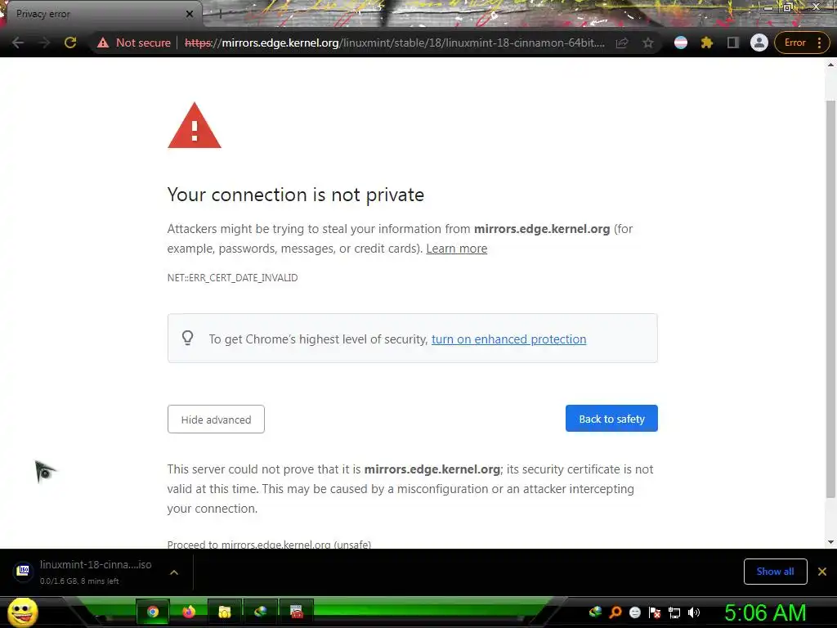Click the scrollbar down arrow

[x=830, y=542]
